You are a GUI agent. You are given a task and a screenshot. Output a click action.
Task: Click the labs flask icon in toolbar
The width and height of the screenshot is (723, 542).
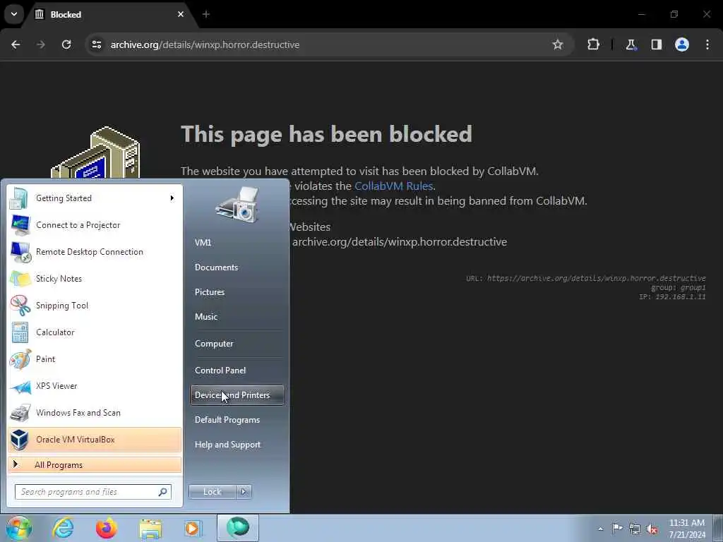tap(631, 44)
